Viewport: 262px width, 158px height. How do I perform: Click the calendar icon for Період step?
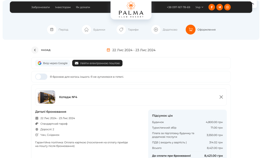click(52, 30)
